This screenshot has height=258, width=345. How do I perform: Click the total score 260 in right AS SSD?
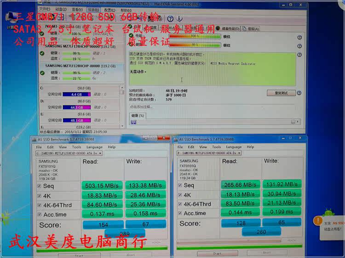[261, 232]
